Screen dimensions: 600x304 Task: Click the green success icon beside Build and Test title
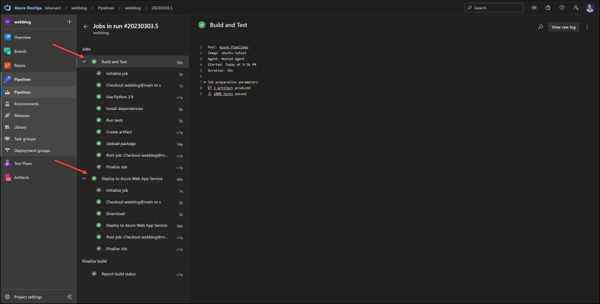tap(202, 25)
